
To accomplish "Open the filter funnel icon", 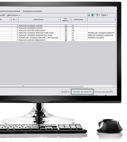I will pos(98,15).
